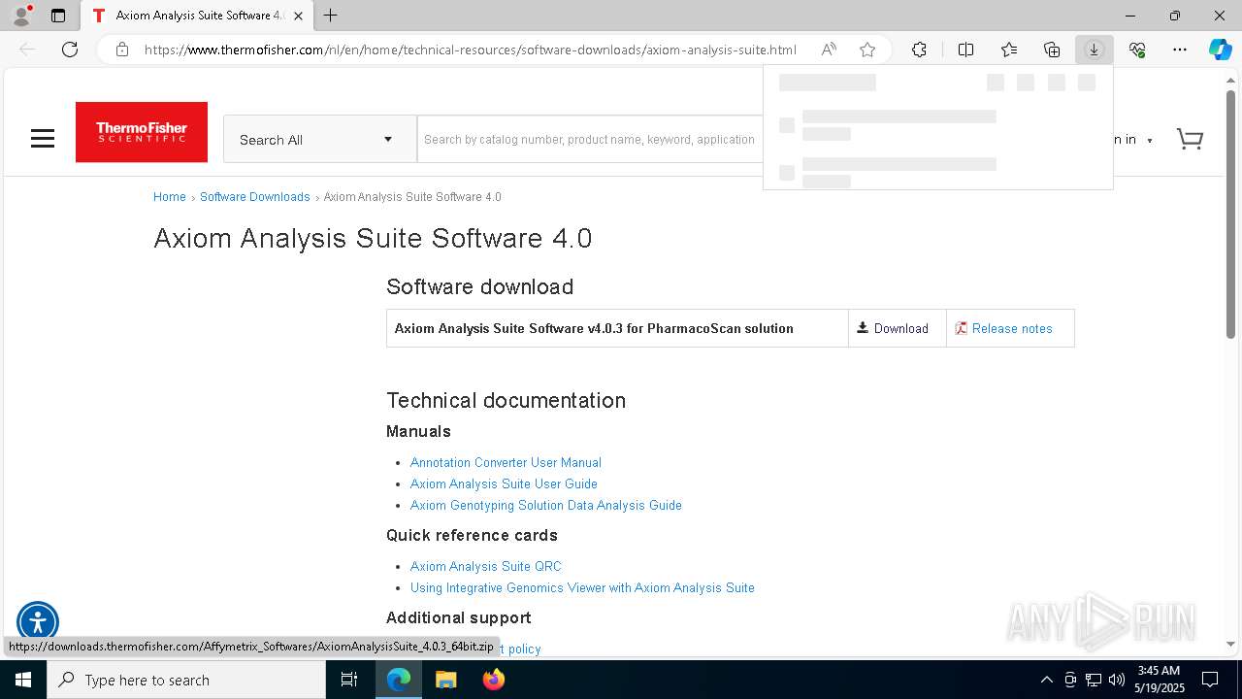Screen dimensions: 1242x699
Task: Close the Axiom Analysis Suite tab
Action: pyautogui.click(x=298, y=16)
